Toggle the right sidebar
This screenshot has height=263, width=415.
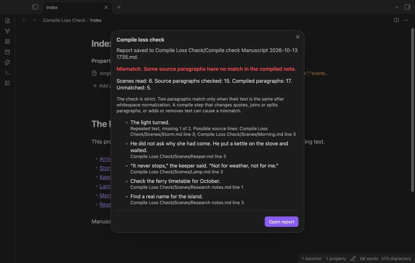coord(407,7)
